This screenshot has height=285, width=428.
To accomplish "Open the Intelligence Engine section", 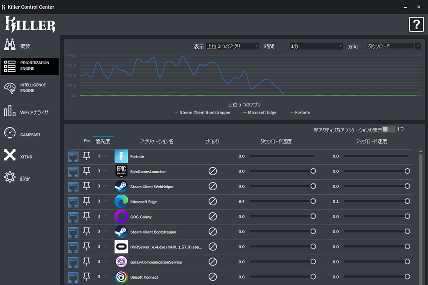I will click(x=29, y=88).
